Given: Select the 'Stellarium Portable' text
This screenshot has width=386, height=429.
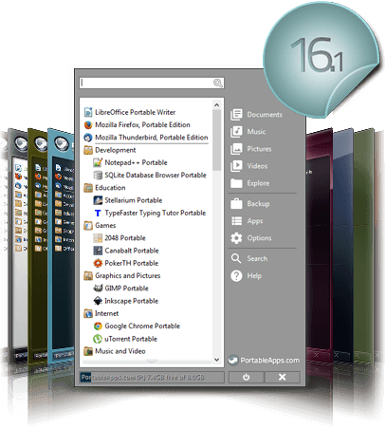Looking at the screenshot, I should [x=134, y=200].
